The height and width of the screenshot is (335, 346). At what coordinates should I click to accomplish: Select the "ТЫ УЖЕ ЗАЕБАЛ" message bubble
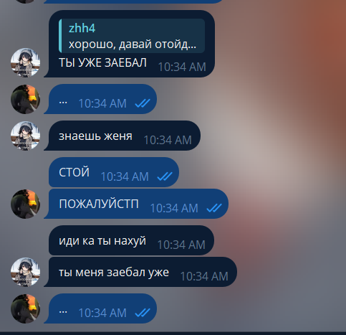130,44
